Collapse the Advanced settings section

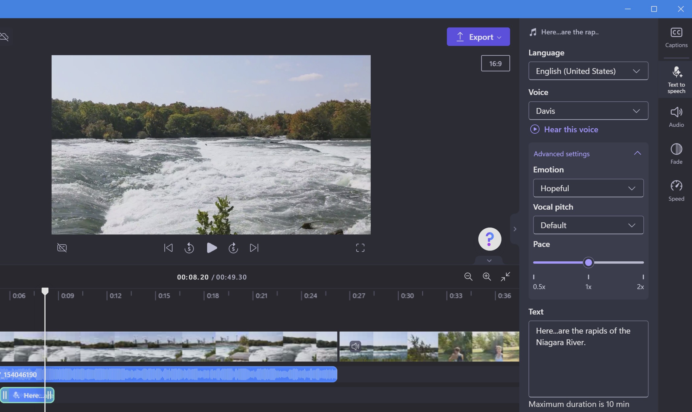tap(638, 154)
